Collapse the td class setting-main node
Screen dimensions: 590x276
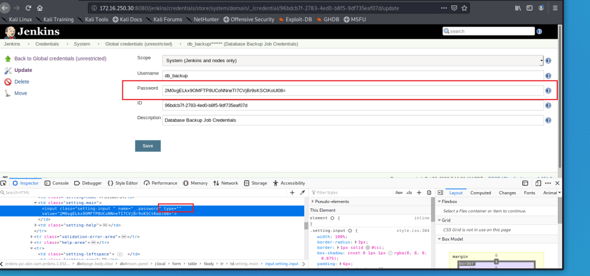(x=36, y=203)
